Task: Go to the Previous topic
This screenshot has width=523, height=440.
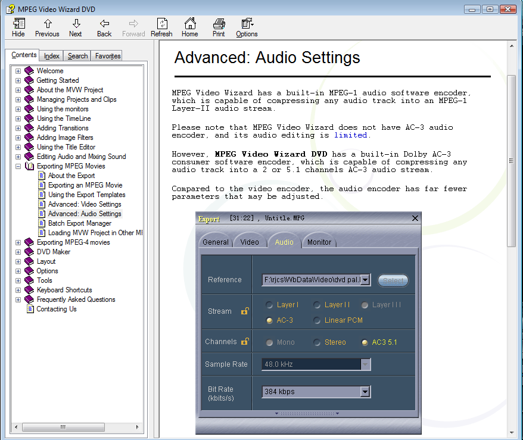Action: 47,27
